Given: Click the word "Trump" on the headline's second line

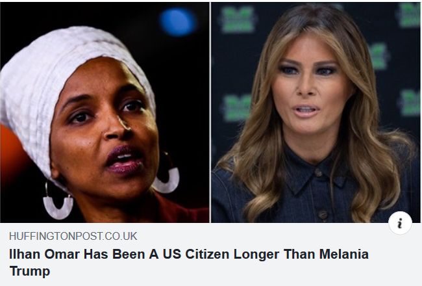Looking at the screenshot, I should pyautogui.click(x=30, y=271).
